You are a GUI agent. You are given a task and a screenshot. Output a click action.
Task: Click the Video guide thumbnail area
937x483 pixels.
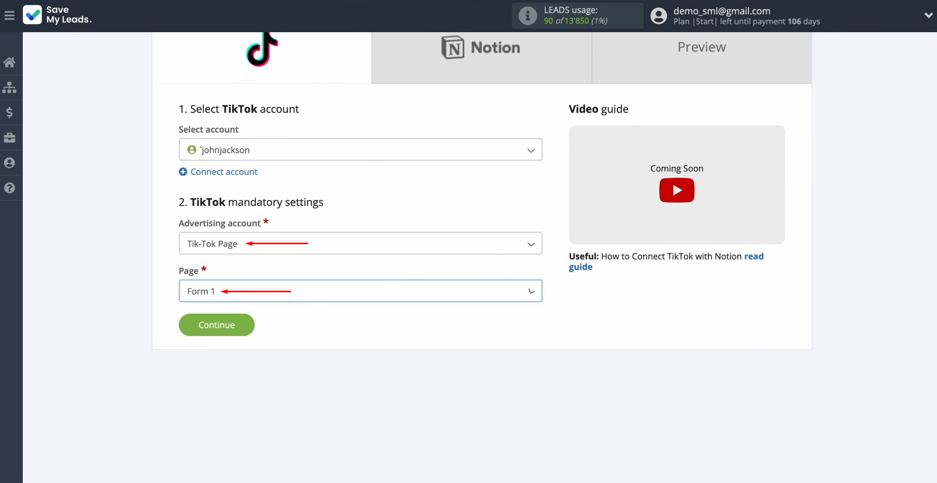click(x=677, y=184)
